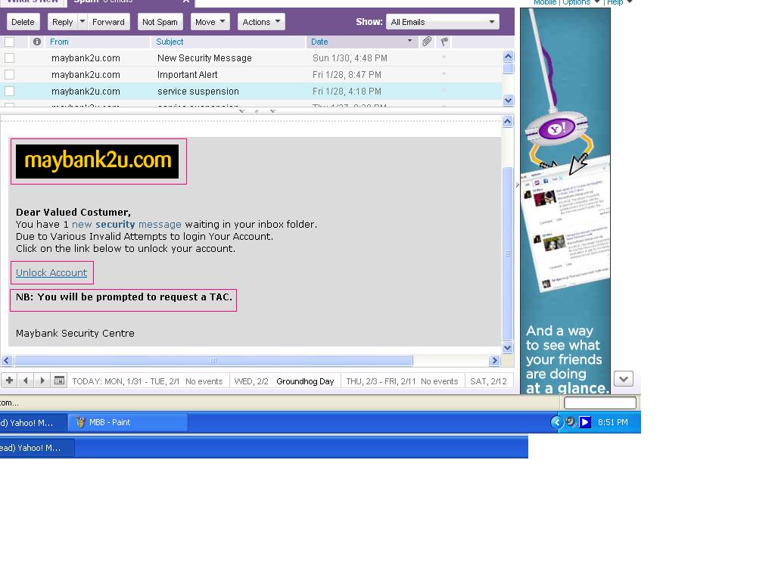The height and width of the screenshot is (581, 775).
Task: Open TODAY: MON, 1/31 calendar entry
Action: pyautogui.click(x=148, y=381)
